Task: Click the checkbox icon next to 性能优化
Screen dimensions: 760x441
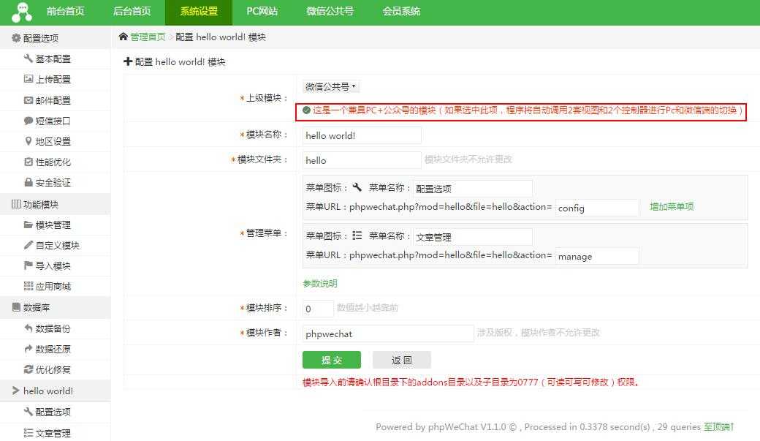Action: click(x=28, y=162)
